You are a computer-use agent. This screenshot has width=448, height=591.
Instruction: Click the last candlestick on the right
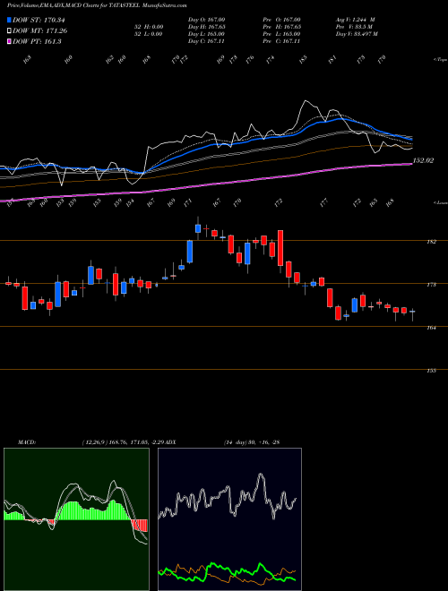coord(412,313)
